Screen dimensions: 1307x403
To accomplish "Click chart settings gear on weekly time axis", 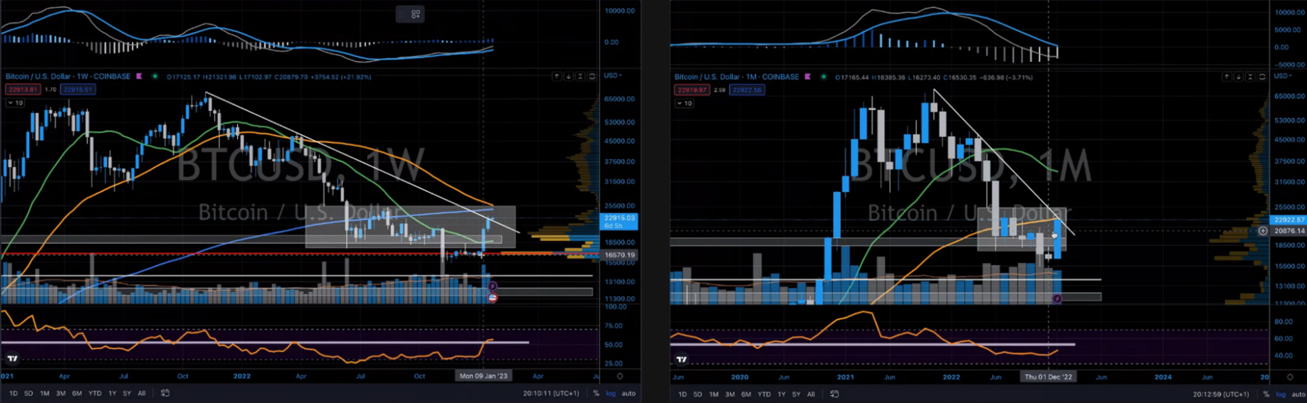I will pyautogui.click(x=619, y=376).
